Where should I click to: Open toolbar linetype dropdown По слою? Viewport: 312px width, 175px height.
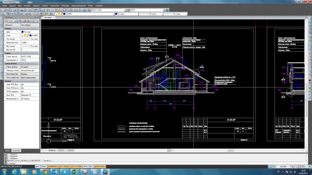[151, 14]
